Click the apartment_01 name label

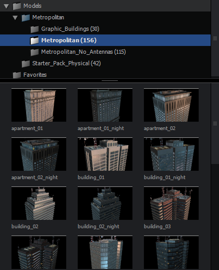pos(27,128)
